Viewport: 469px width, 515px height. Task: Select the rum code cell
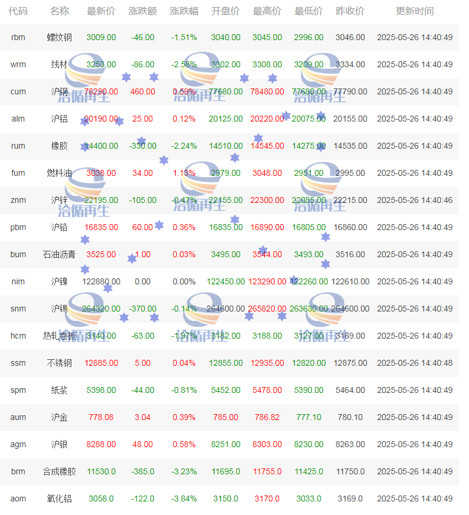pos(18,146)
